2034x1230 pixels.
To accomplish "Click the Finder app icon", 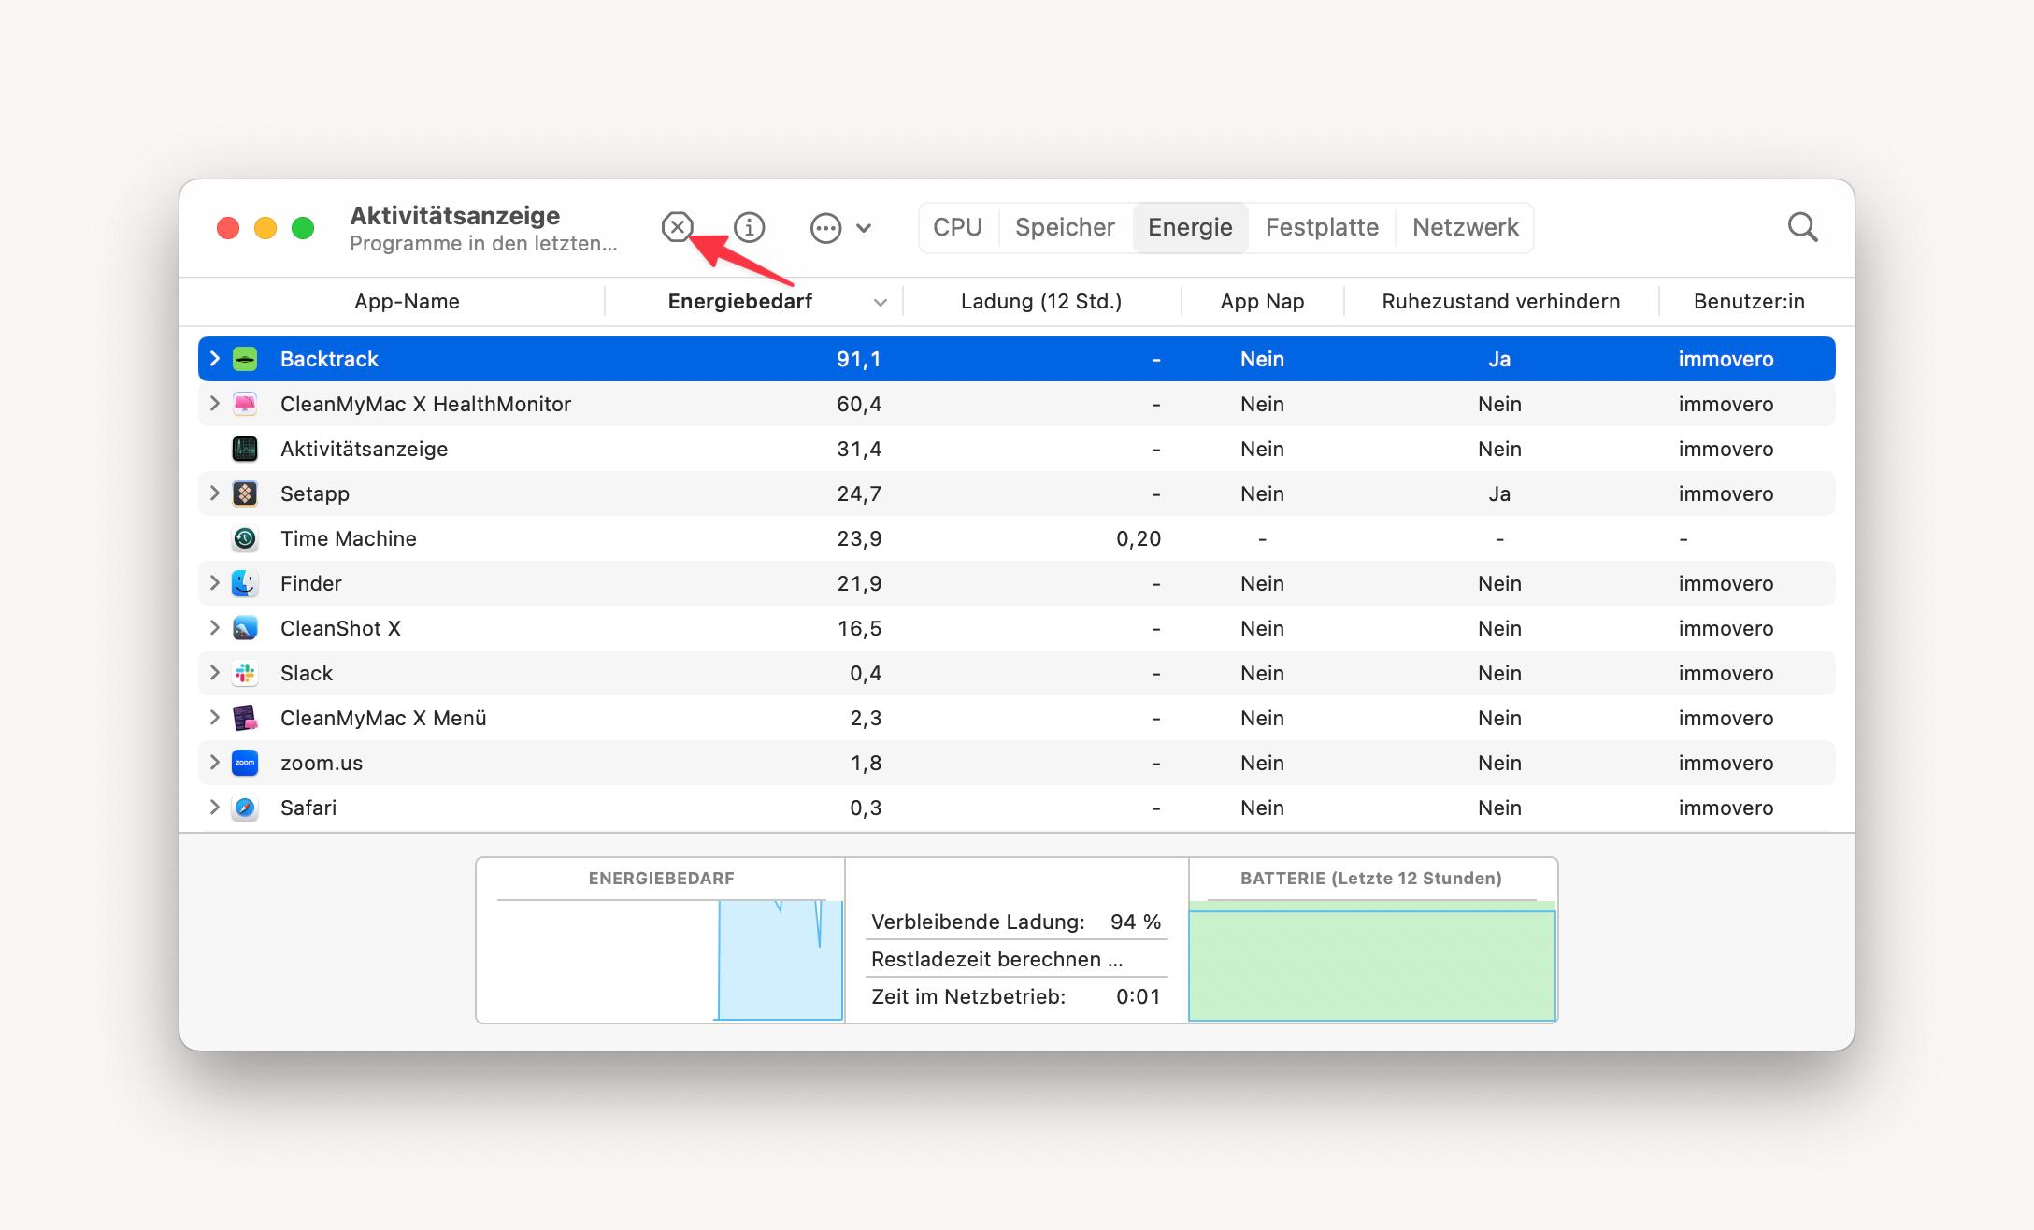I will [x=245, y=583].
